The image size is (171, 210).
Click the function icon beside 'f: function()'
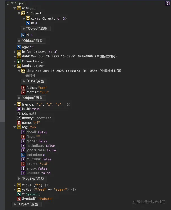coord(19,61)
